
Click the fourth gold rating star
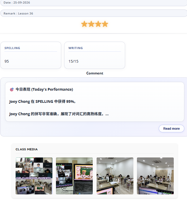point(105,24)
